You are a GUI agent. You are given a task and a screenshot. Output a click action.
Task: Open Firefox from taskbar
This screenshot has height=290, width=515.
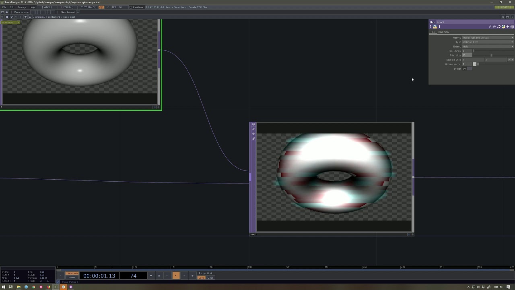tap(48, 287)
